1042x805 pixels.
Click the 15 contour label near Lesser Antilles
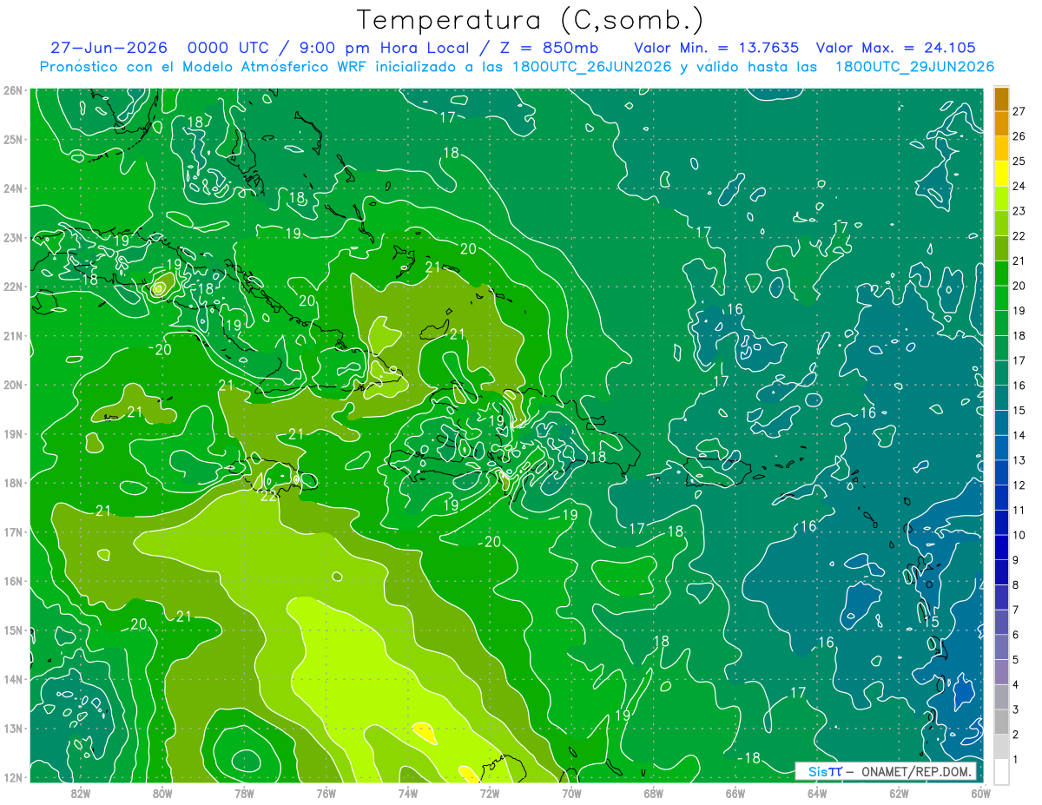930,622
